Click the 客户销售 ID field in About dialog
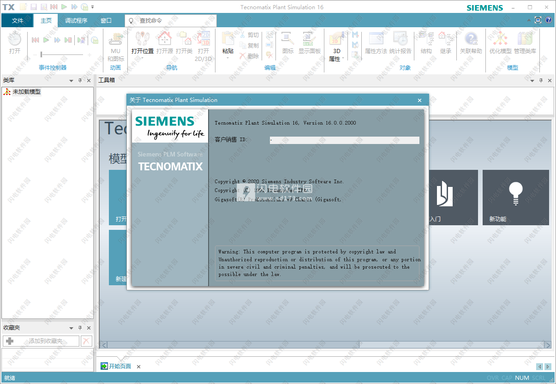Viewport: 556px width, 384px height. (x=344, y=140)
